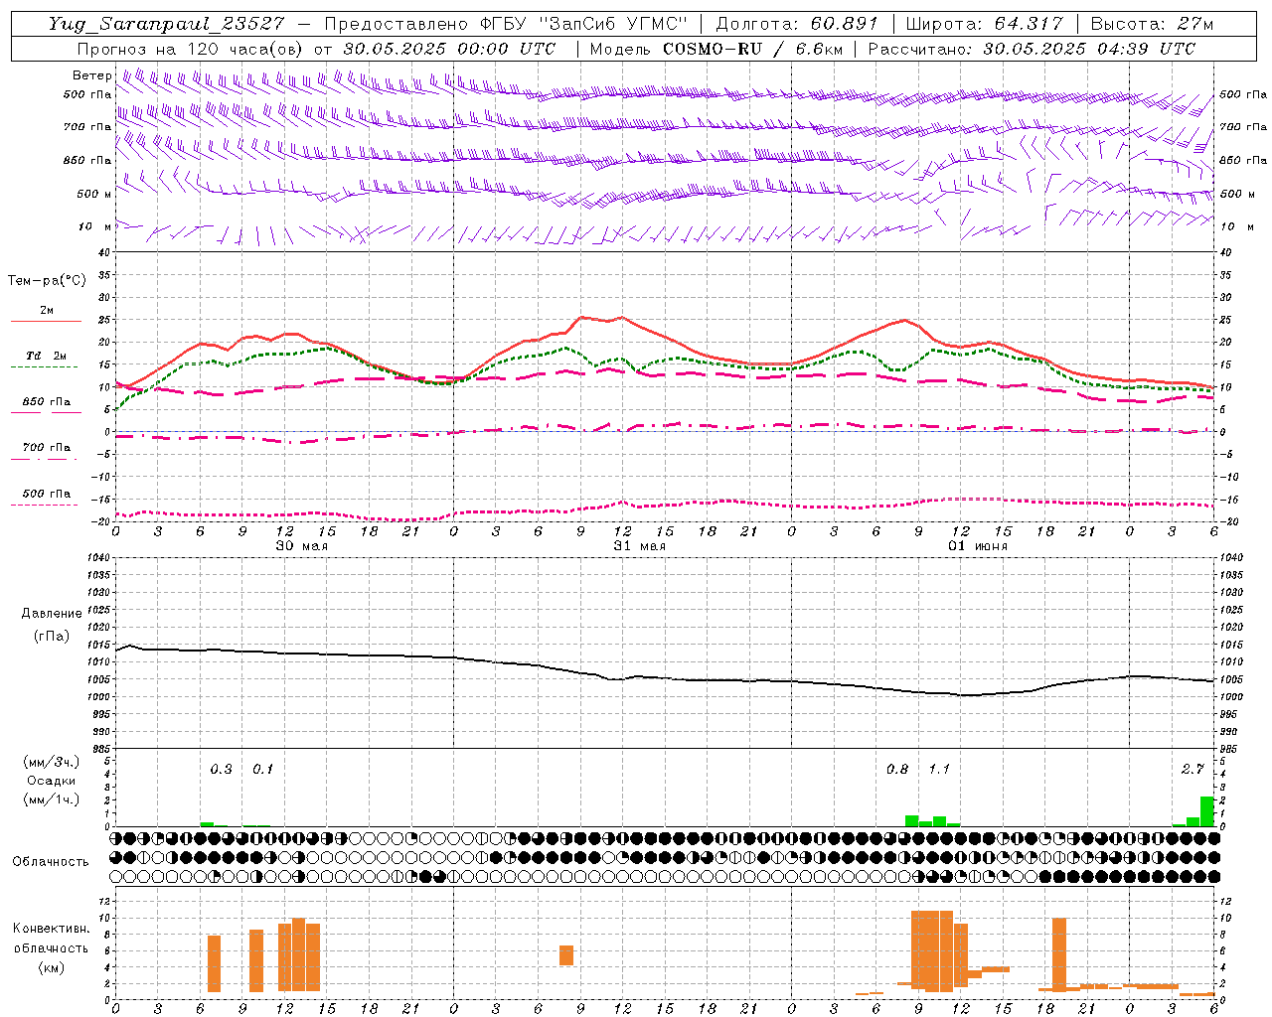Click the 1040 value on the left pressure axis

coord(97,558)
